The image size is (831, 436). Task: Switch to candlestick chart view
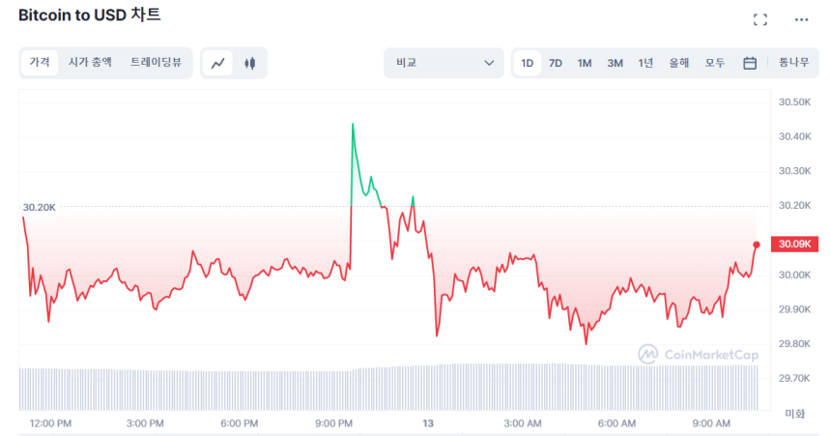[250, 64]
